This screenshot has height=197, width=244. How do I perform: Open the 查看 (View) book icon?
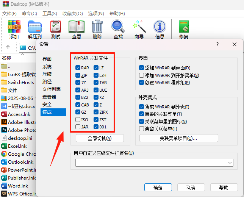coord(77,27)
